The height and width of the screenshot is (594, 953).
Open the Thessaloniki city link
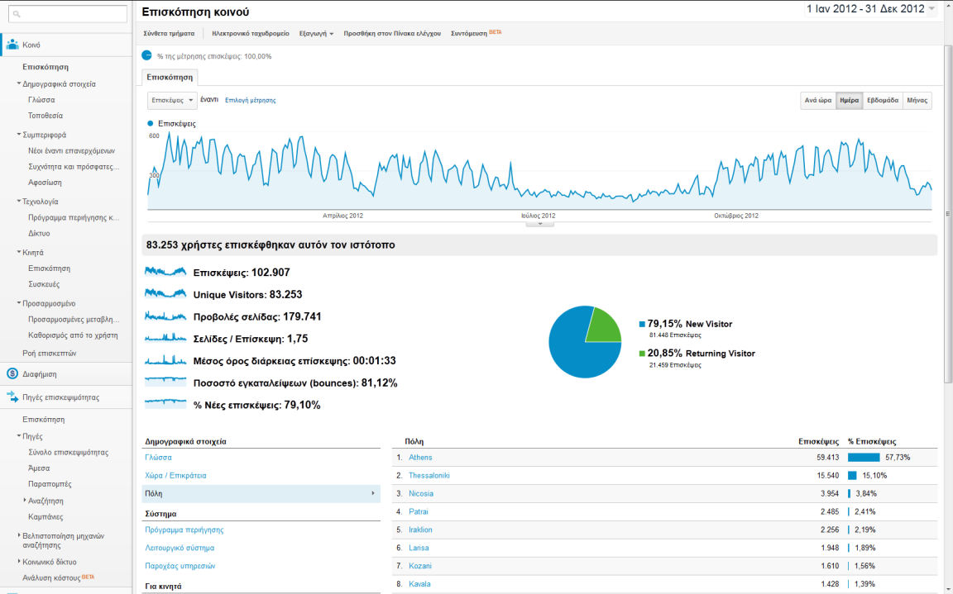[429, 476]
